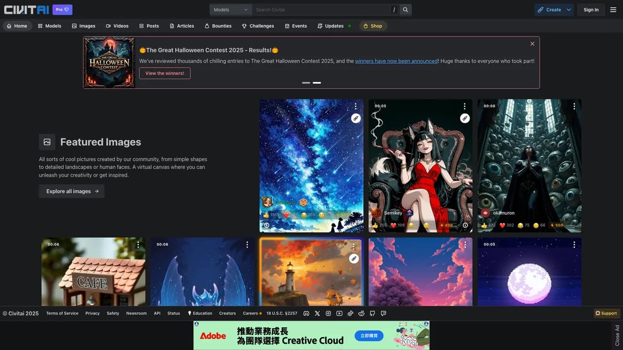This screenshot has width=623, height=350.
Task: Toggle thumbs-up reaction on the Semikey image
Action: [380, 226]
